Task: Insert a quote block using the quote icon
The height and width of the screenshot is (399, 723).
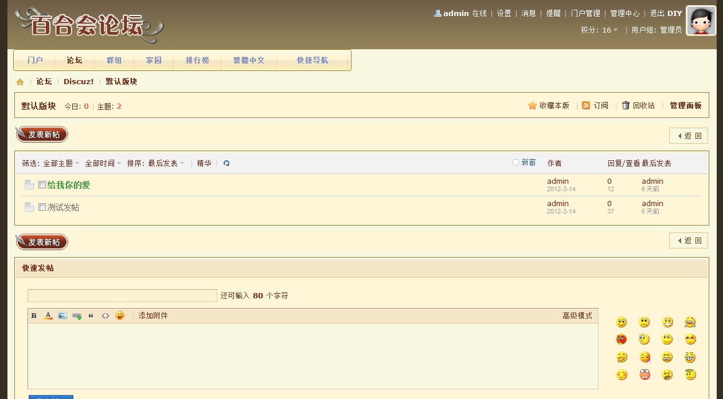Action: pyautogui.click(x=91, y=315)
